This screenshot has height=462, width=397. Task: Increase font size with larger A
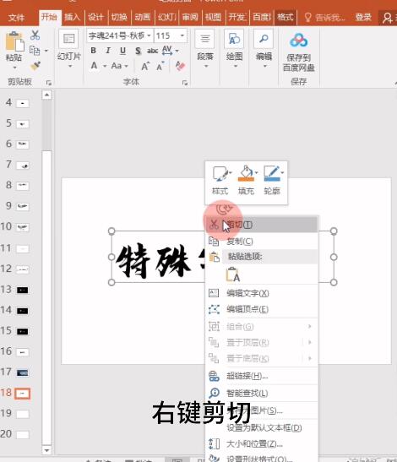(x=145, y=66)
